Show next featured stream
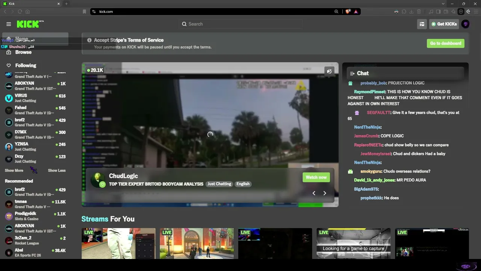This screenshot has width=481, height=271. (x=325, y=193)
